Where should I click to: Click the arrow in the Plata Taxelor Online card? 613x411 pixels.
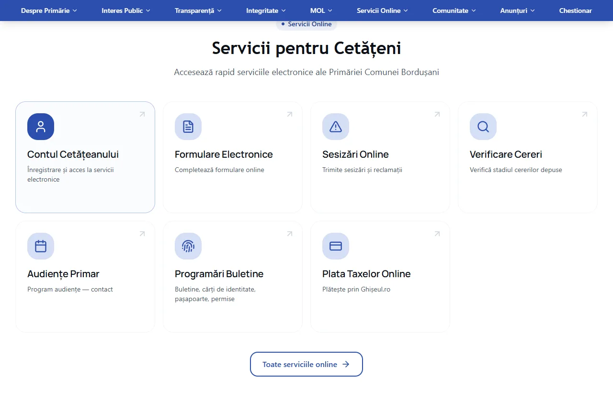point(437,234)
